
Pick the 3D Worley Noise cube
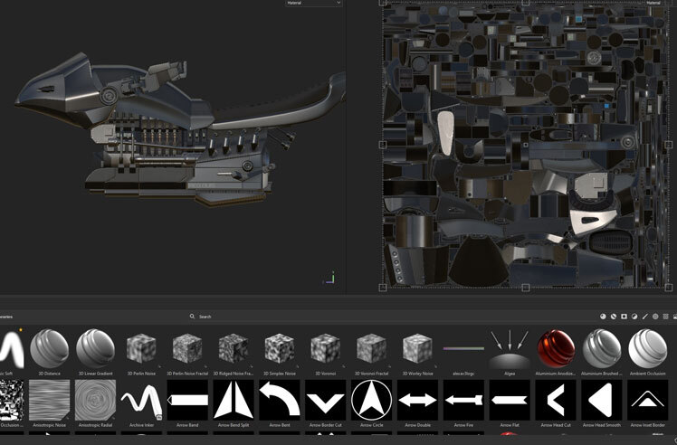pyautogui.click(x=416, y=349)
